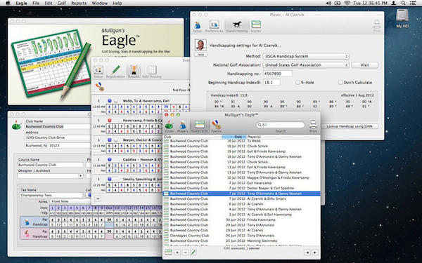Select the 25 Jun 2012 Manning Steinmetz scorecard
422x263 pixels.
click(241, 241)
